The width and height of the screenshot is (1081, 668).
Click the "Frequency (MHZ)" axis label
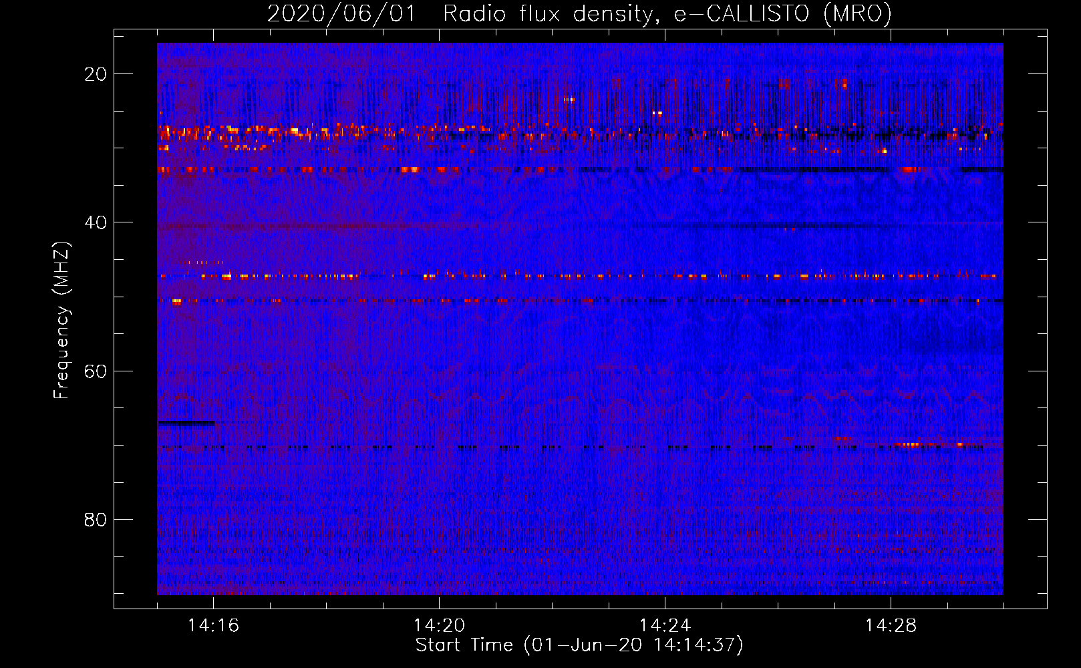pos(61,321)
